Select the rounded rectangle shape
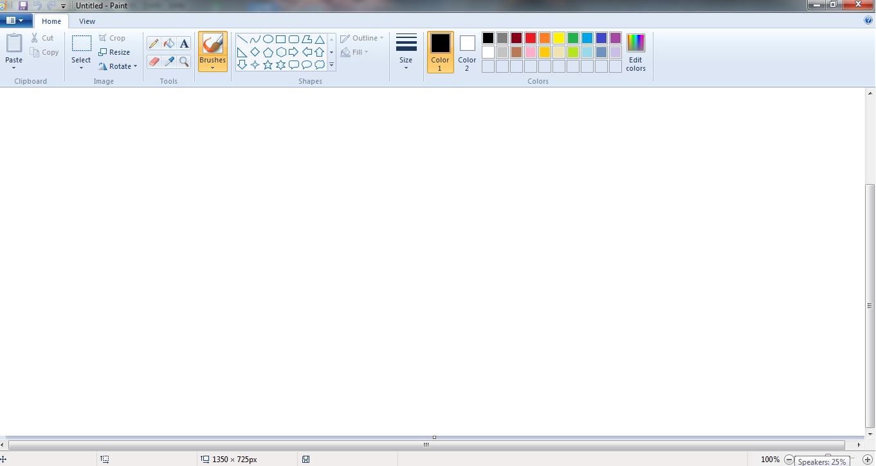This screenshot has height=466, width=876. point(294,39)
